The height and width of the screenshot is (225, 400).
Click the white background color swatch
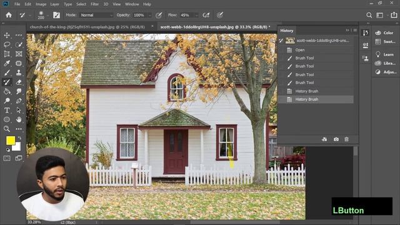[17, 147]
